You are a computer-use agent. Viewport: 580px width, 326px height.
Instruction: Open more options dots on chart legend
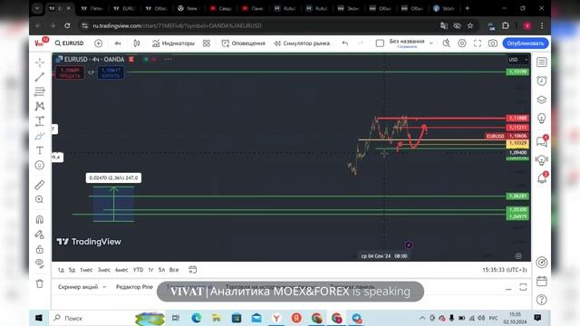coord(168,59)
